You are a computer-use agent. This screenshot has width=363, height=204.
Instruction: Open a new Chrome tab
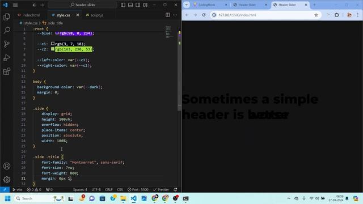pos(314,5)
